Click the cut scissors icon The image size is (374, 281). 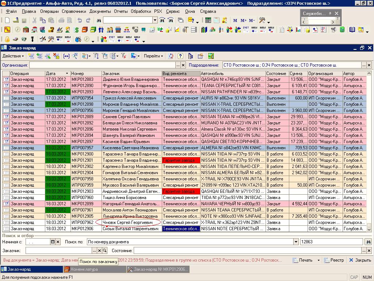coord(34,20)
